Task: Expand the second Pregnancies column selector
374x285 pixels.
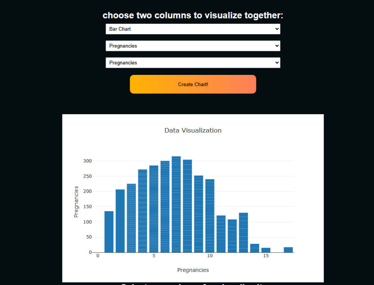Action: coord(193,46)
